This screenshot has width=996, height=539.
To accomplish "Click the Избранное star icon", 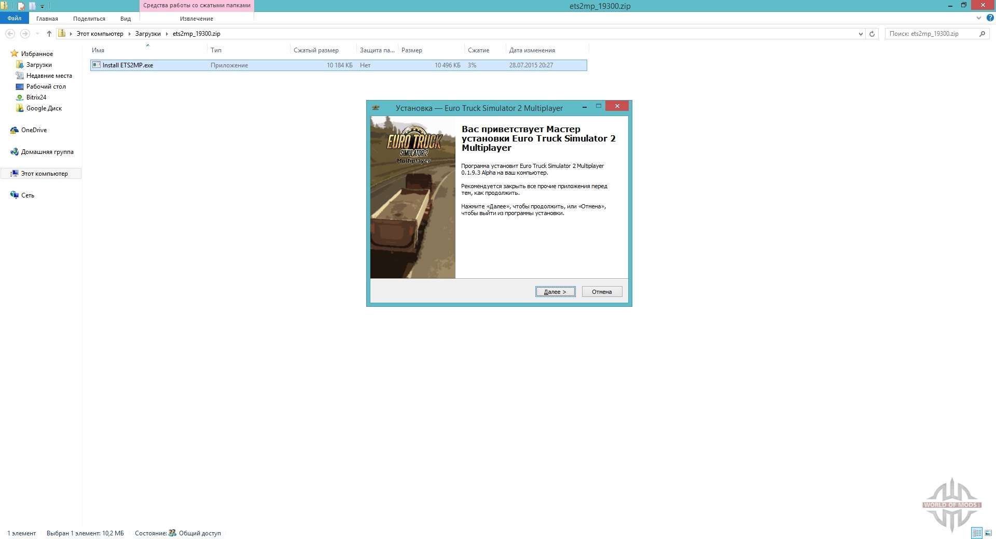I will [x=15, y=53].
